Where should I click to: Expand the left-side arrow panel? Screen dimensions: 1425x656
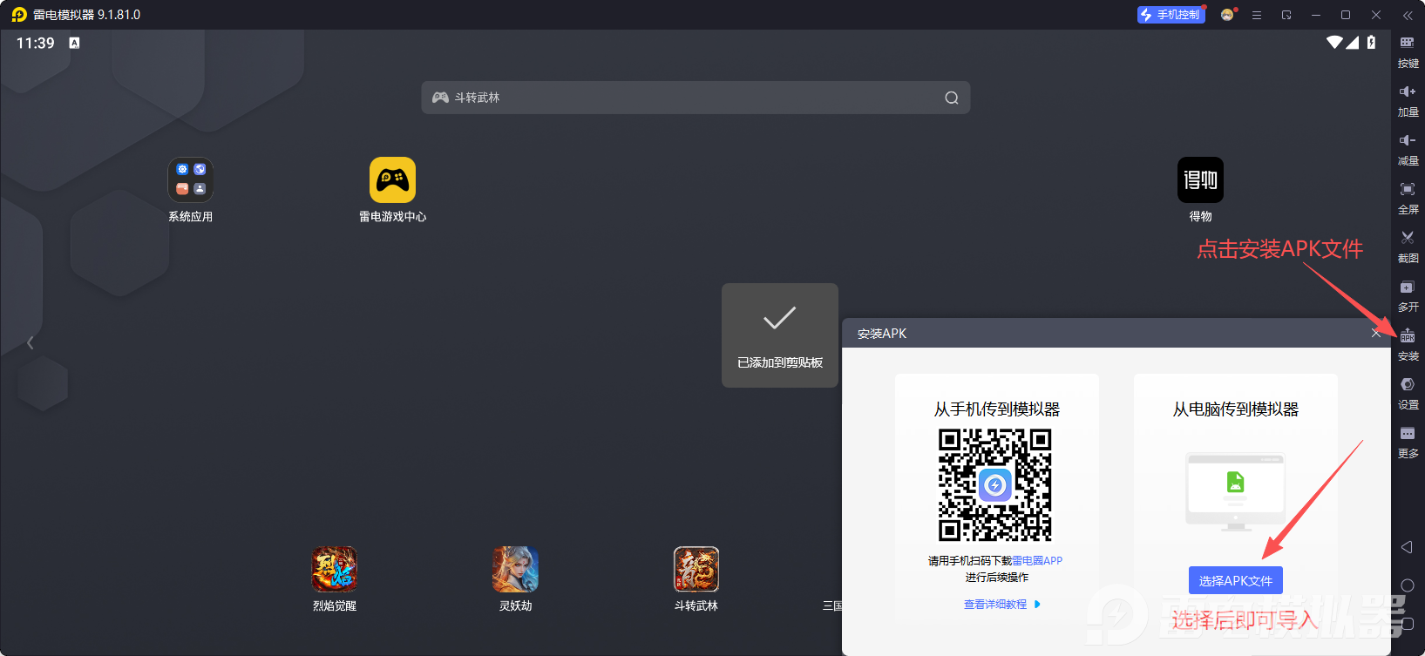(x=31, y=343)
